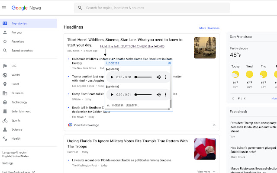This screenshot has height=173, width=277.
Task: Select Top stories in sidebar
Action: click(28, 23)
